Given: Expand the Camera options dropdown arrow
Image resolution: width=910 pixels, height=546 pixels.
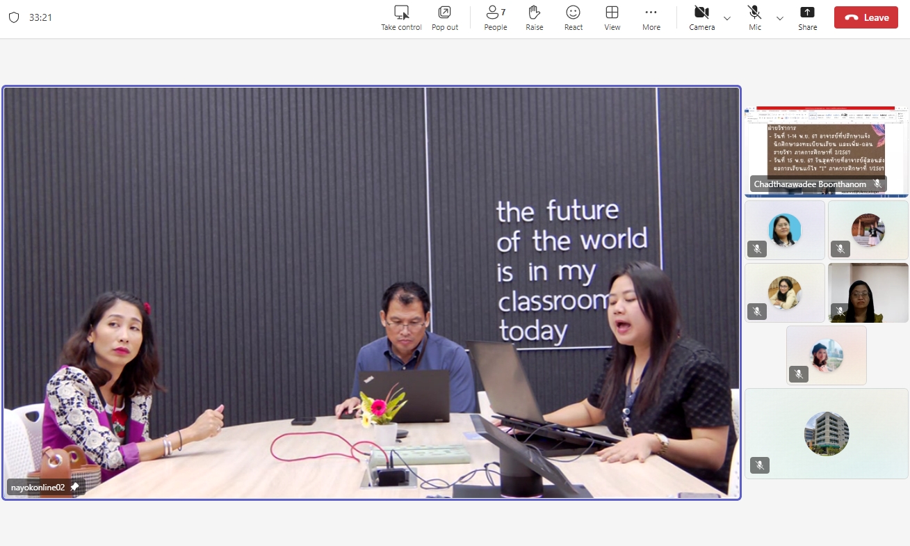Looking at the screenshot, I should [727, 19].
